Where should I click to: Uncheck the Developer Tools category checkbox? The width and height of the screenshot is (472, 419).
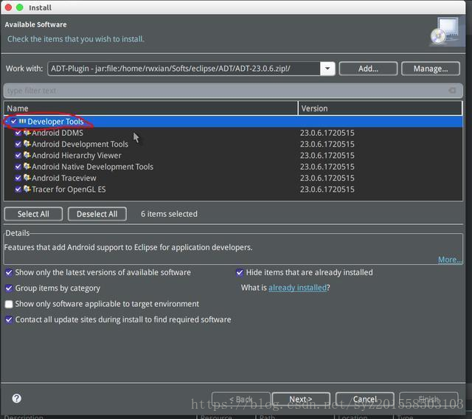(13, 121)
